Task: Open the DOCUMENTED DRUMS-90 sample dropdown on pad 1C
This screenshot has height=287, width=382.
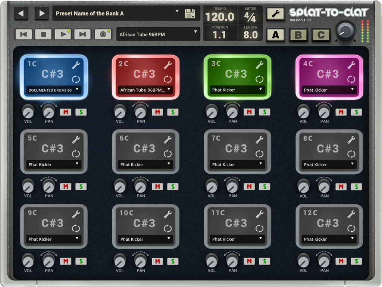Action: click(x=54, y=90)
